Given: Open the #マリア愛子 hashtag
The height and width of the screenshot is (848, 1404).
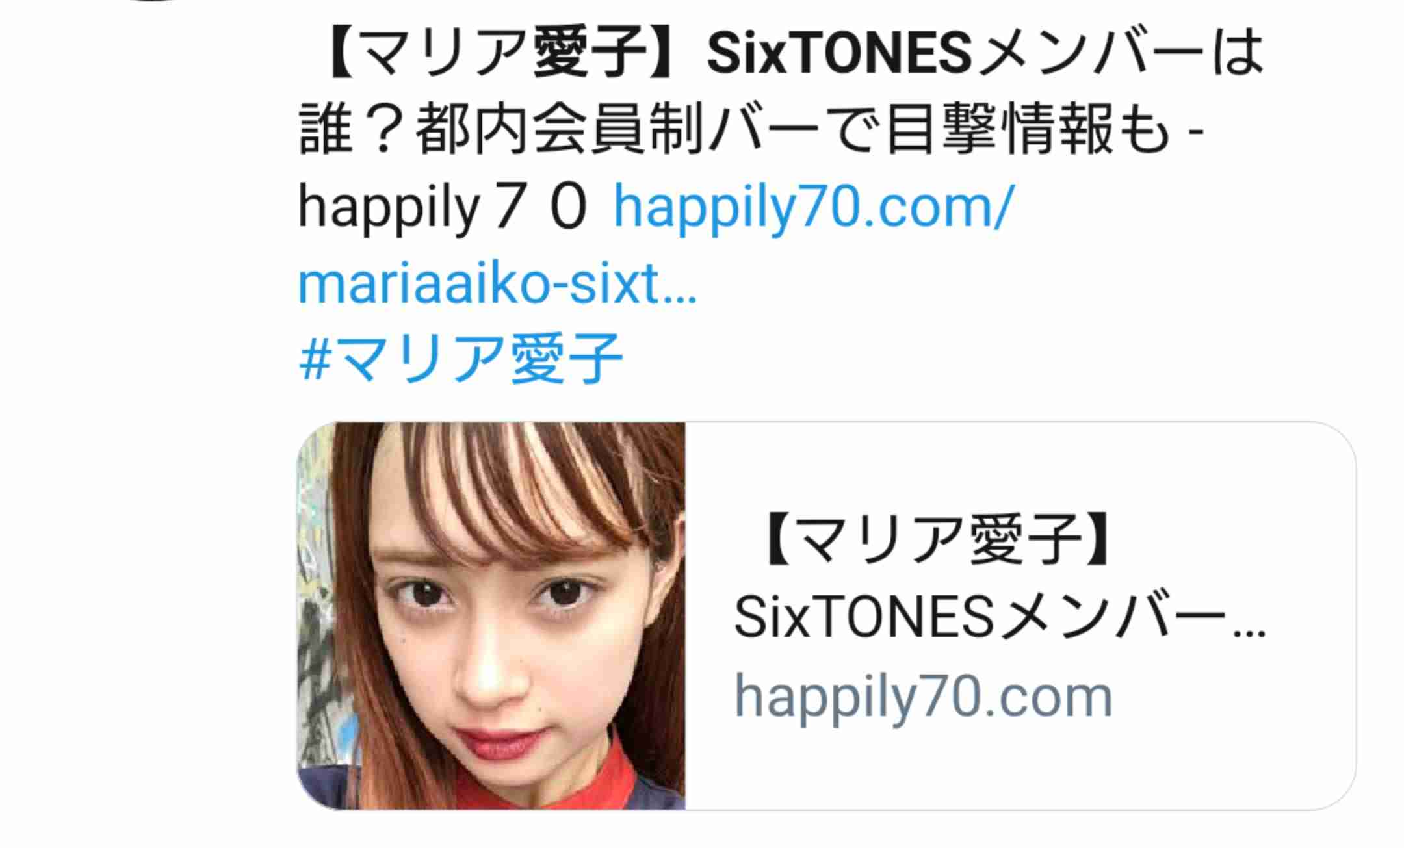Looking at the screenshot, I should tap(461, 359).
